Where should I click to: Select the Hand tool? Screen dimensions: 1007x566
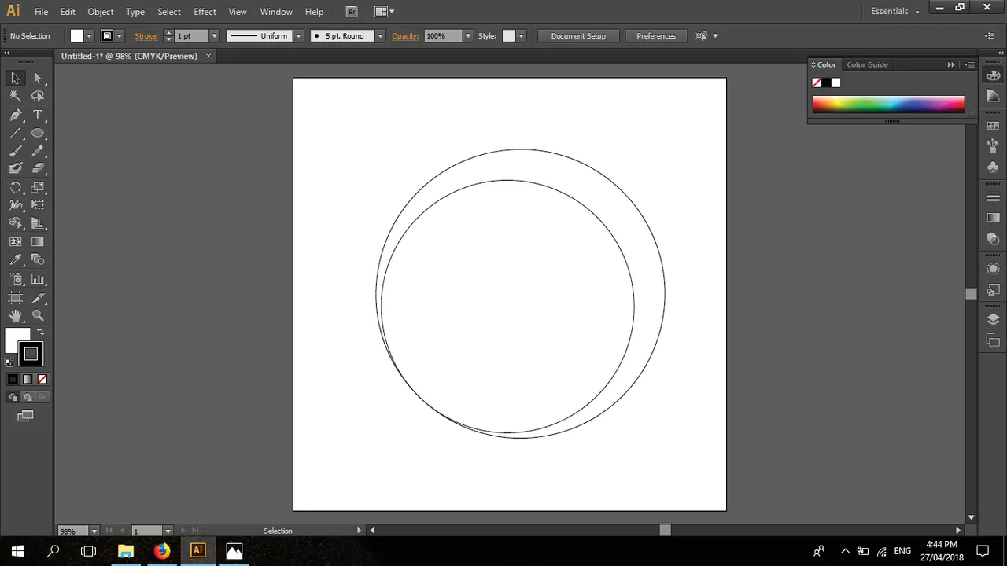pyautogui.click(x=15, y=315)
